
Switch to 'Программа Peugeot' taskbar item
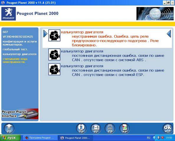[x=40, y=138]
